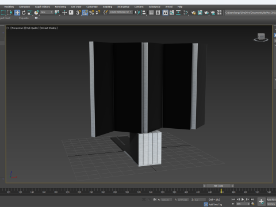Click the time slider previous frame arrow

click(204, 186)
